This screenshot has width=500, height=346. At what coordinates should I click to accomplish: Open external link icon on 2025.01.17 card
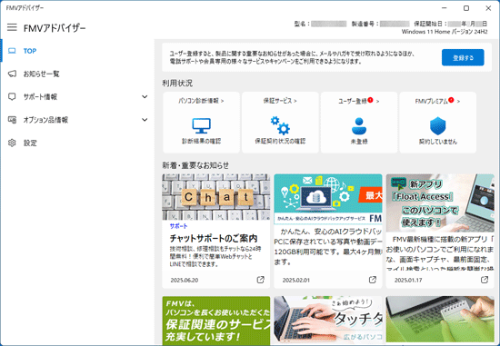coord(485,280)
